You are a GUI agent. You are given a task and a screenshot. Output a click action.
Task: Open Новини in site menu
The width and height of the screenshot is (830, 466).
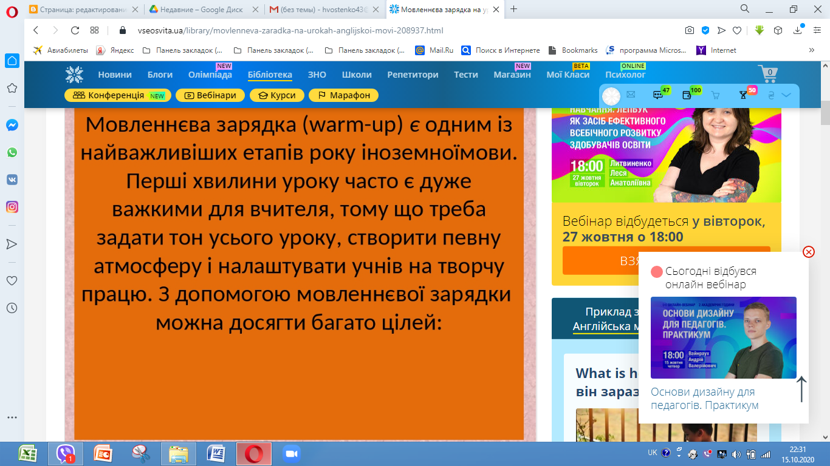[115, 75]
